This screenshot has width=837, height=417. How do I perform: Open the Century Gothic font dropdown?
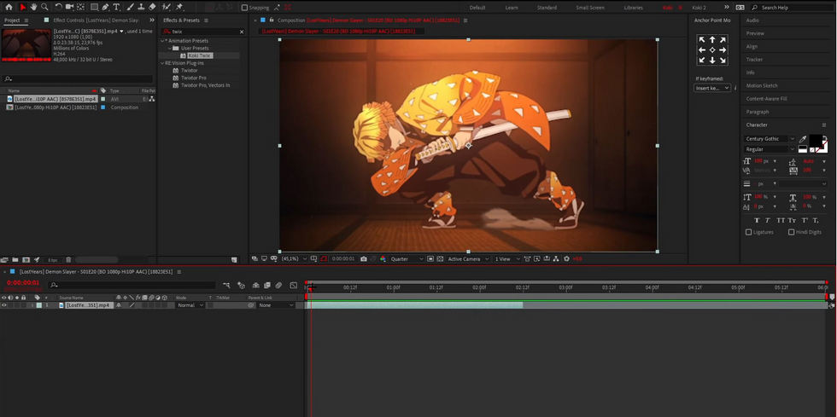[770, 139]
